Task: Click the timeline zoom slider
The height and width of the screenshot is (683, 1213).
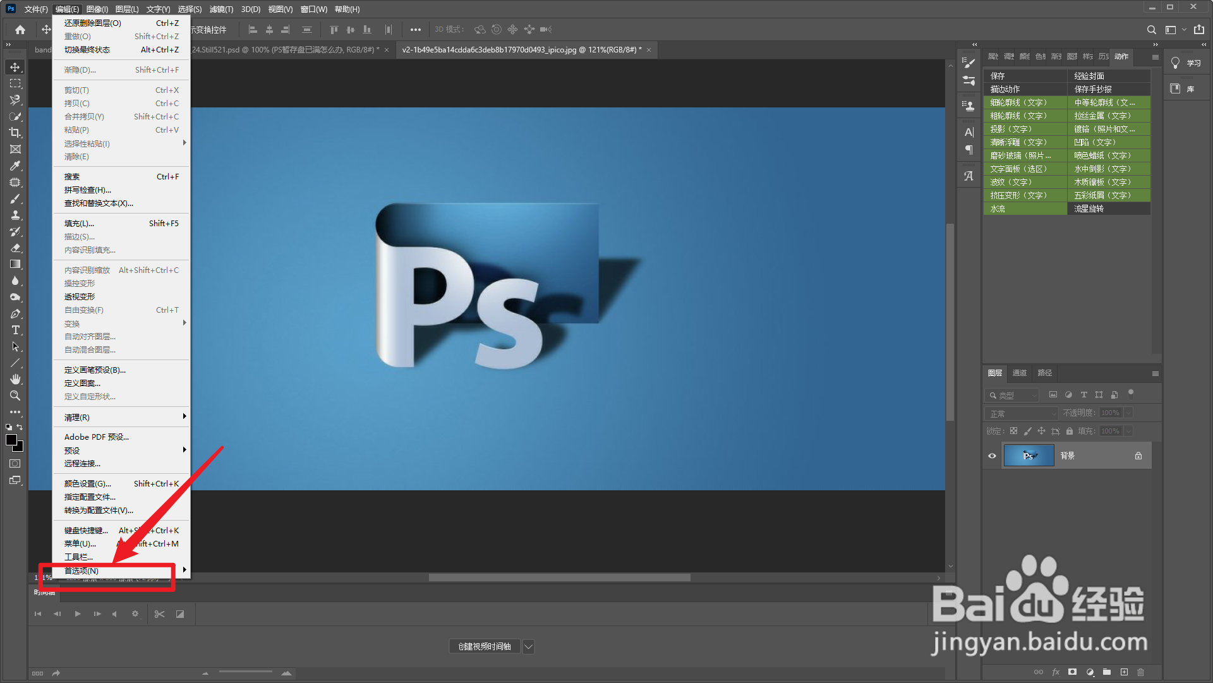Action: (246, 672)
